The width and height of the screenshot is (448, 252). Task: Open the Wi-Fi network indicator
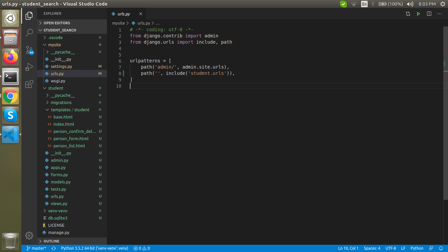(354, 4)
